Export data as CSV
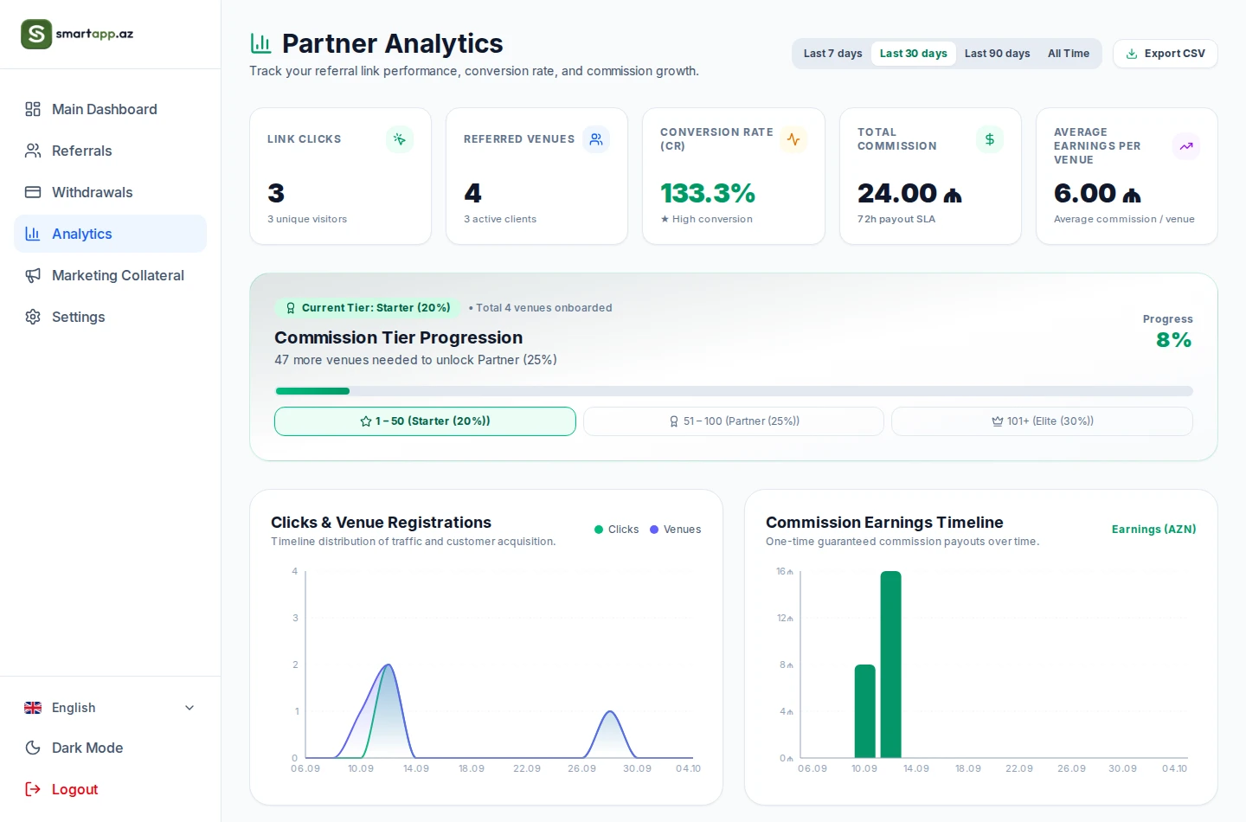 coord(1166,54)
